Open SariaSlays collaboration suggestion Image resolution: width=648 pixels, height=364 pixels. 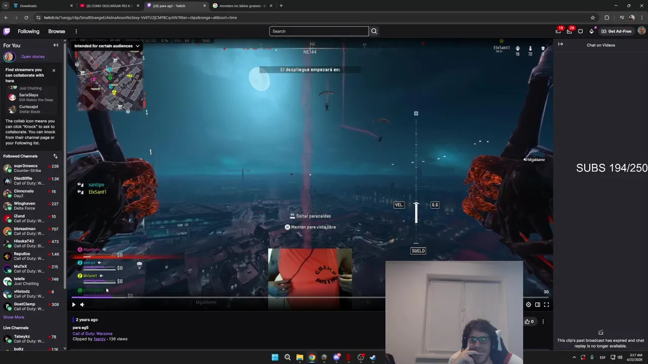pyautogui.click(x=31, y=97)
